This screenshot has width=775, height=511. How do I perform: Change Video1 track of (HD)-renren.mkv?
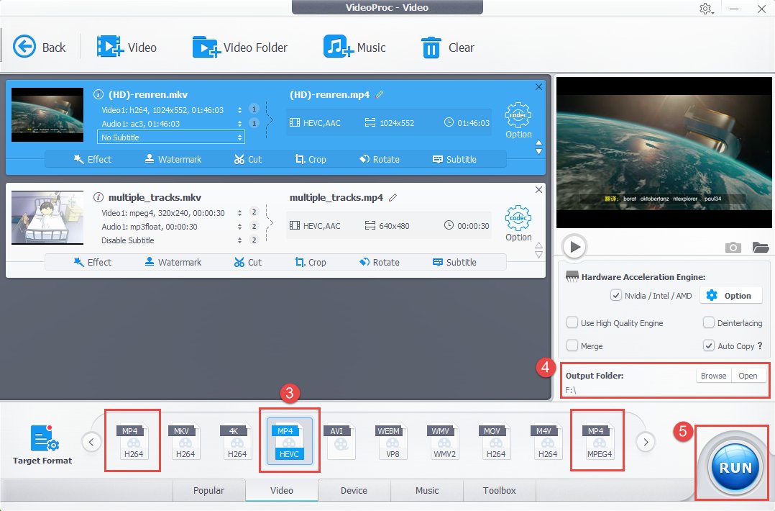(239, 110)
